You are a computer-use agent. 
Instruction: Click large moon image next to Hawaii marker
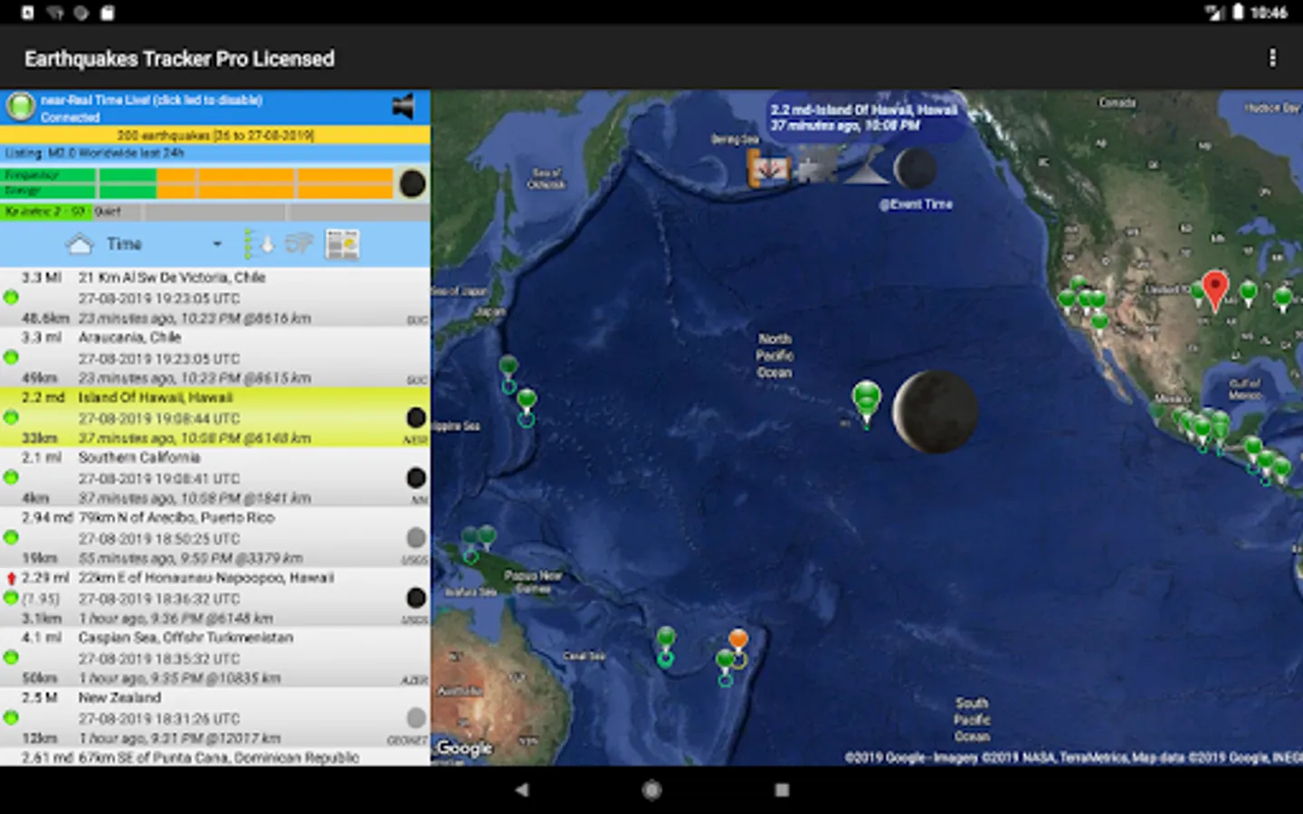pos(935,412)
